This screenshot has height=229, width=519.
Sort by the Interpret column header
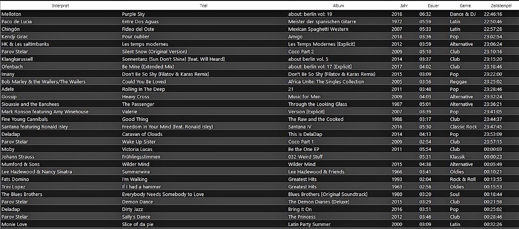coord(60,6)
